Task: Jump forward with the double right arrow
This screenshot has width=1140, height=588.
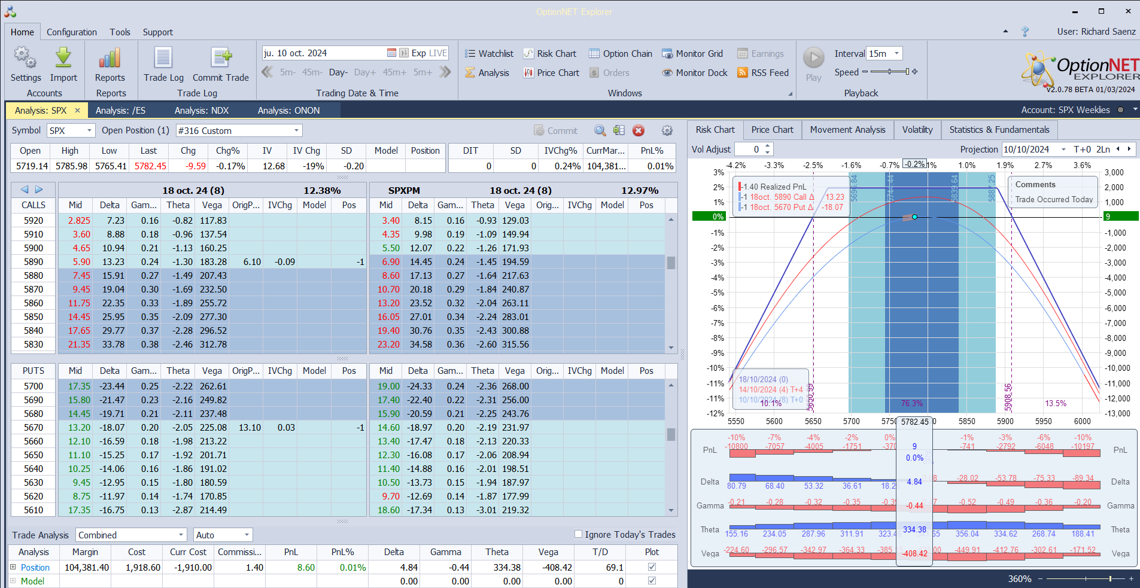Action: pos(445,72)
